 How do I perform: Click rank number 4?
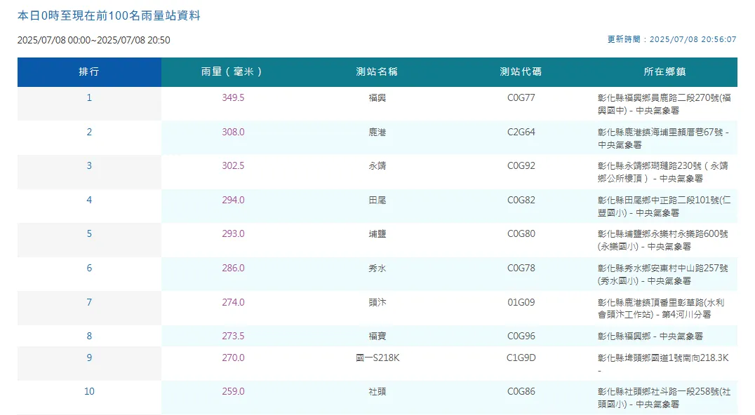pos(89,200)
